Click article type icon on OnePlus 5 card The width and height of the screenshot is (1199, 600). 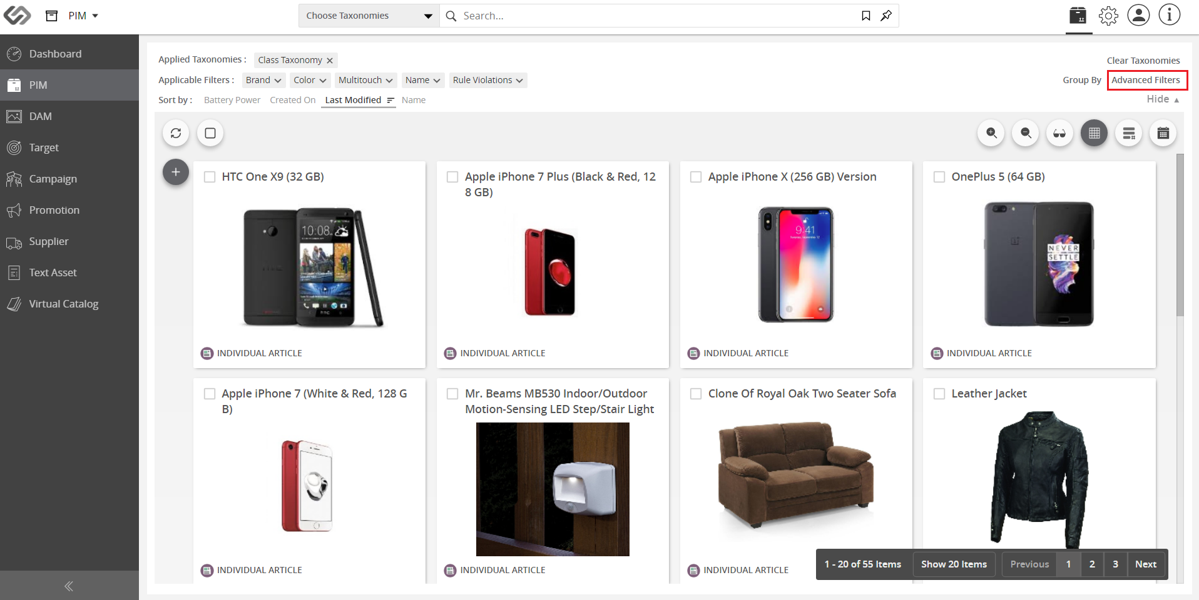[x=937, y=353]
